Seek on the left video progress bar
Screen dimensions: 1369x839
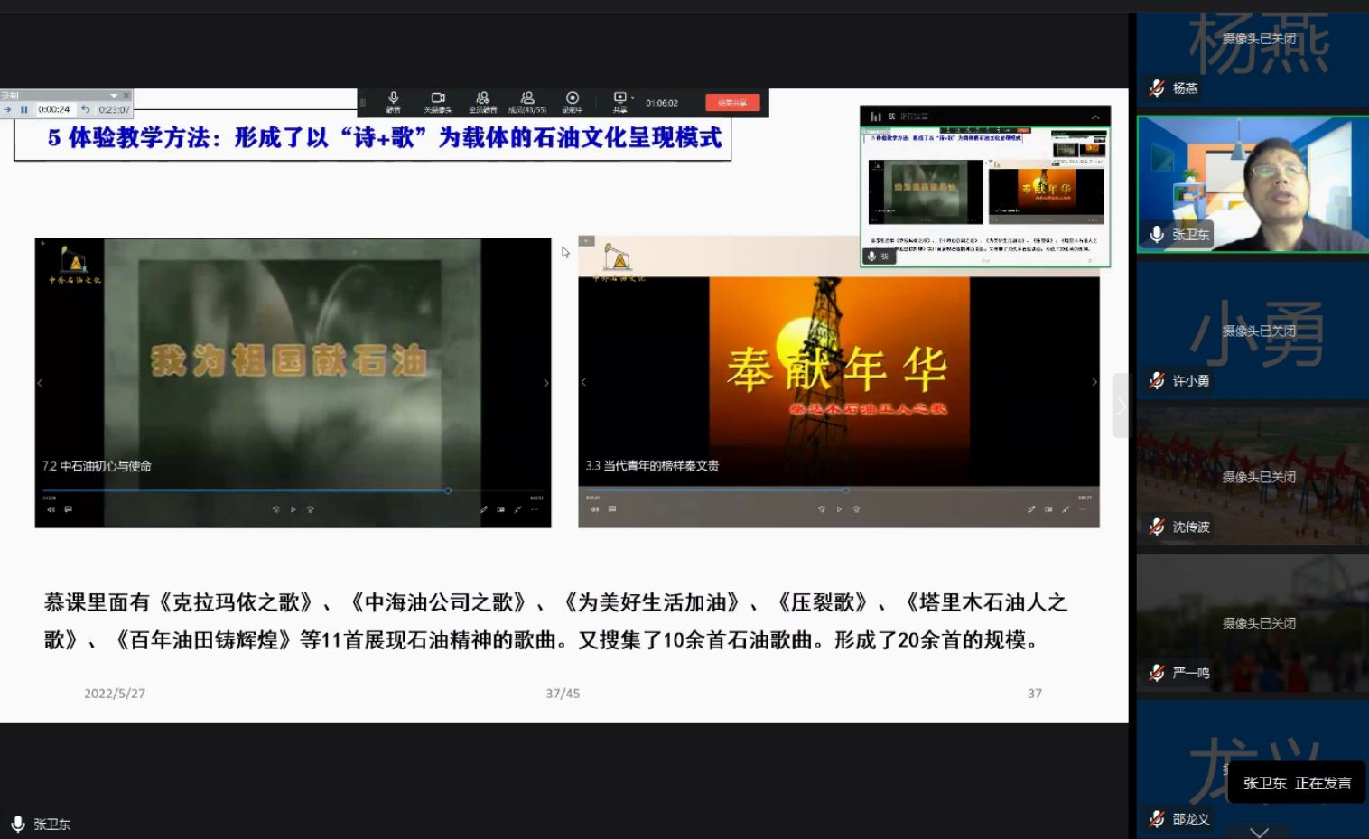pyautogui.click(x=271, y=491)
